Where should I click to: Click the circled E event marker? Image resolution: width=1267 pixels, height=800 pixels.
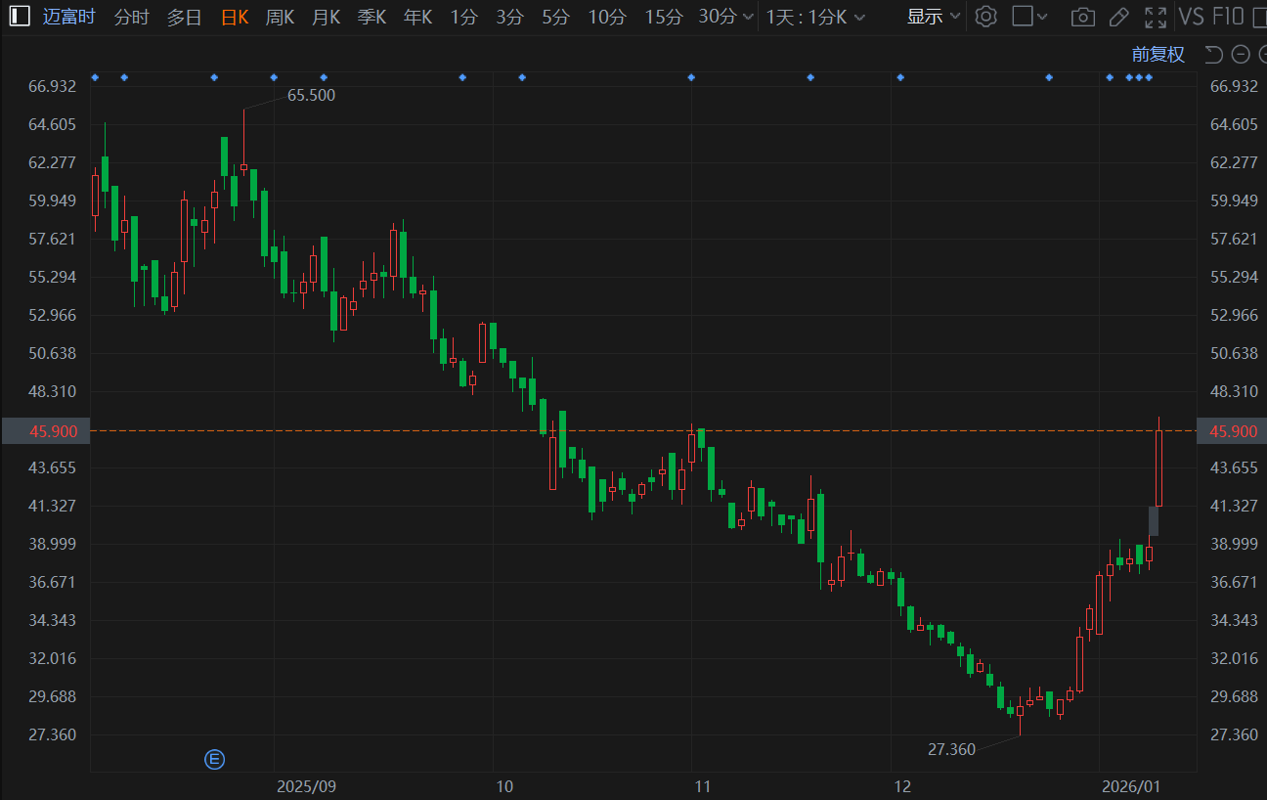point(214,758)
